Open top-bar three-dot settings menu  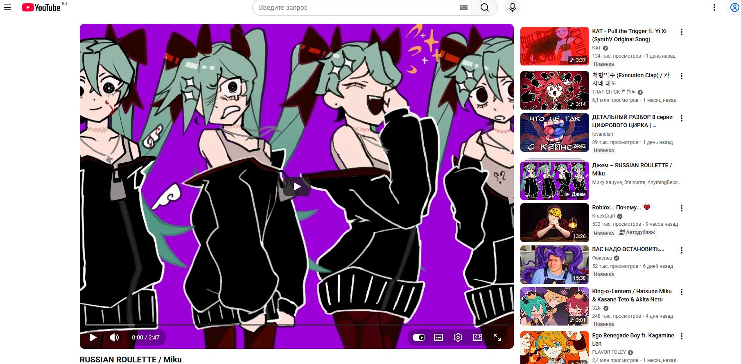point(714,7)
